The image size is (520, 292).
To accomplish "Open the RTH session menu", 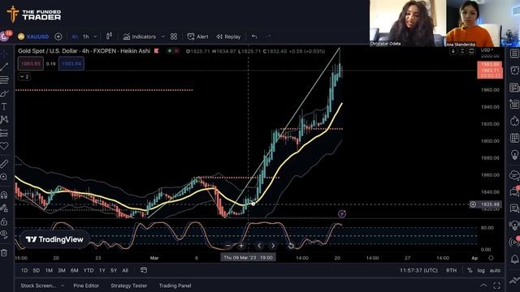I will pyautogui.click(x=451, y=270).
